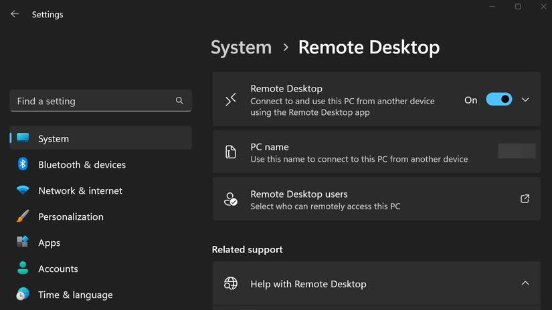This screenshot has width=552, height=310.
Task: Click the Time & language globe icon
Action: tap(23, 295)
